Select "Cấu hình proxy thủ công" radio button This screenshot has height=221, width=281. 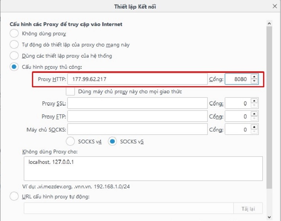click(x=14, y=67)
